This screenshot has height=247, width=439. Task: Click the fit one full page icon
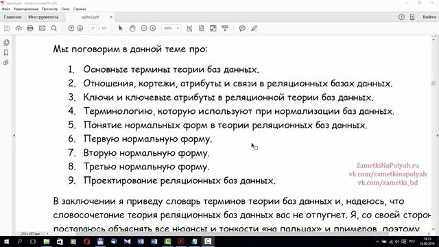(201, 28)
